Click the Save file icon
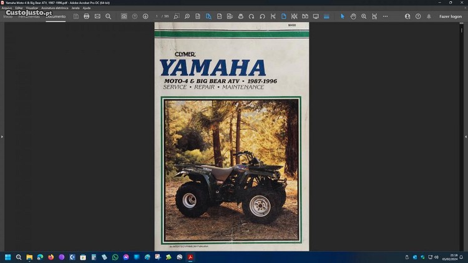The height and width of the screenshot is (263, 468). tap(76, 16)
